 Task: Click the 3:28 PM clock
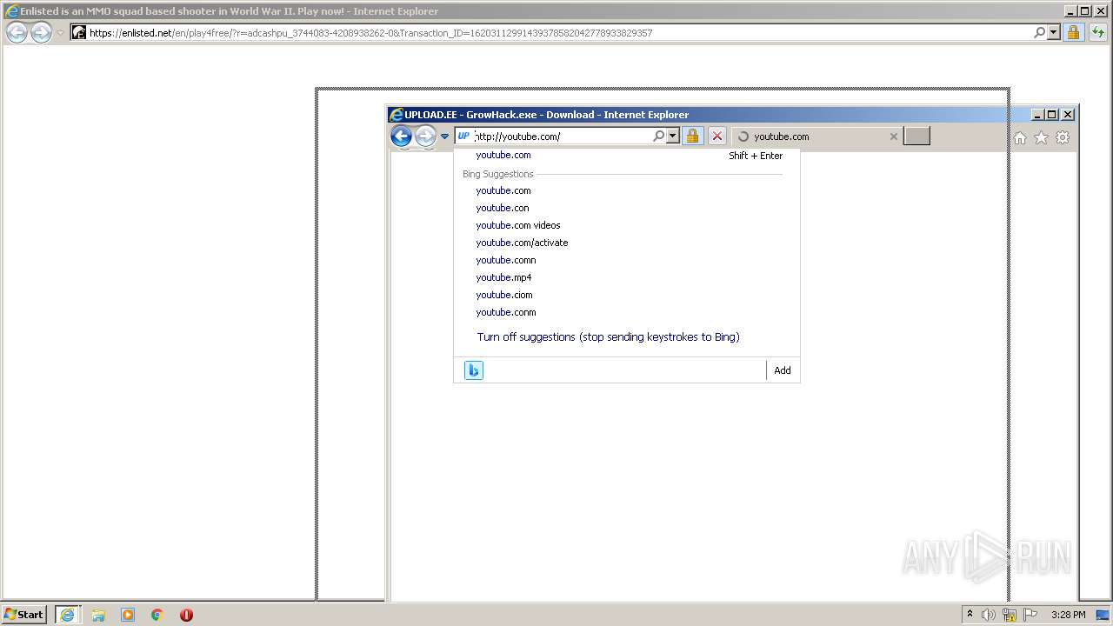coord(1068,615)
